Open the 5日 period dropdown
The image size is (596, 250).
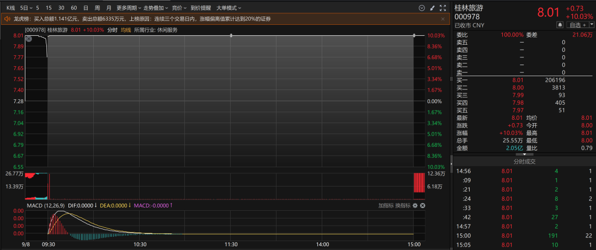point(25,8)
